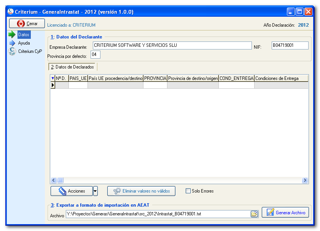Click the blue filter triangle in grid header corner
This screenshot has height=231, width=320.
point(53,78)
